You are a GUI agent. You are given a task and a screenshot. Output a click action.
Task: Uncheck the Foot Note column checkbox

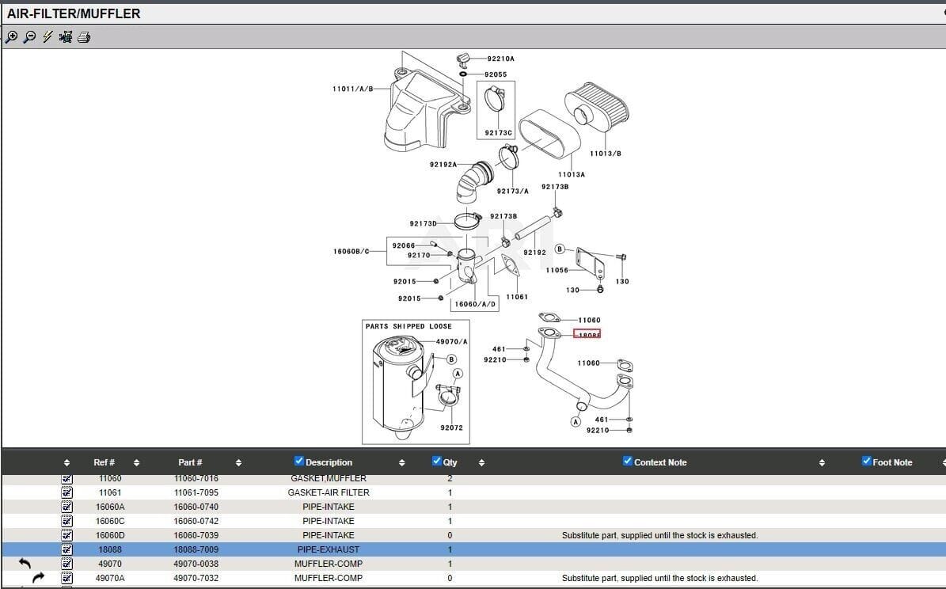point(866,462)
